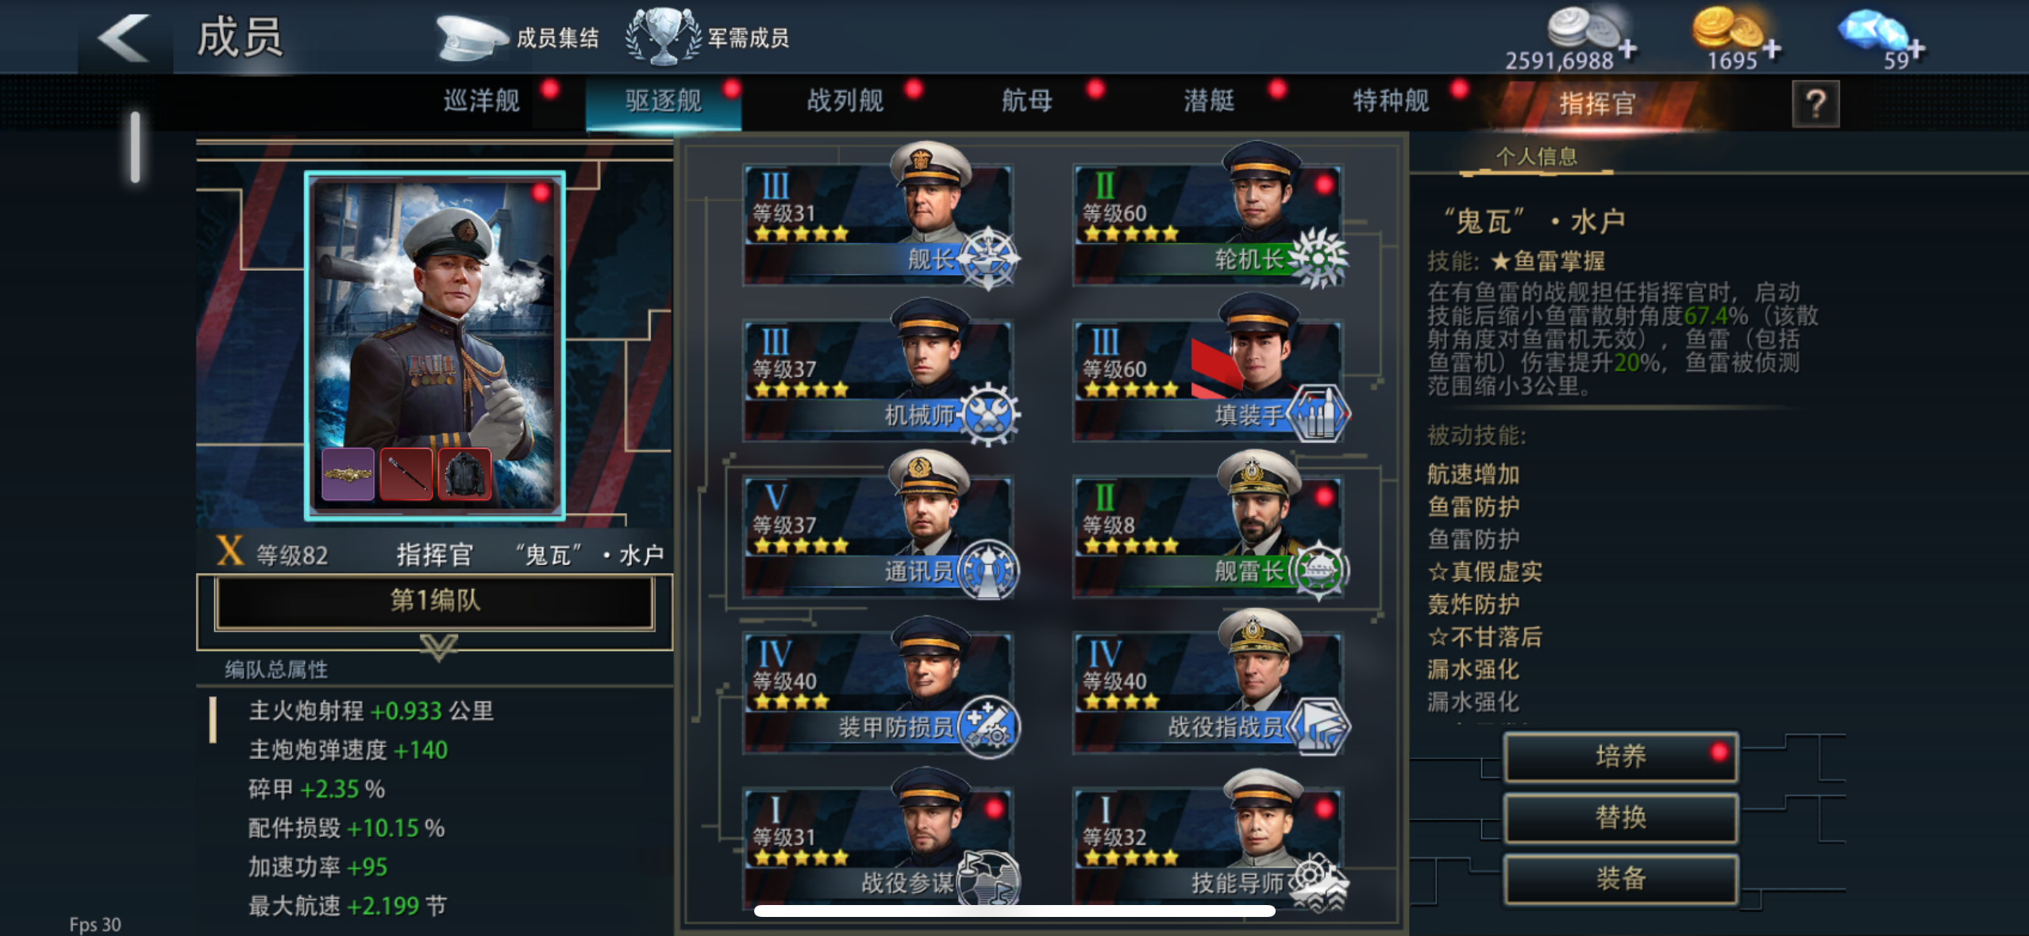
Task: Select the 填装手 crew member card
Action: point(1208,373)
